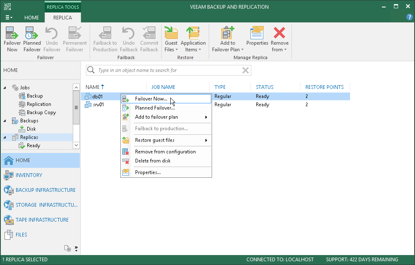This screenshot has width=415, height=265.
Task: Select the Replication job tree item
Action: click(35, 104)
